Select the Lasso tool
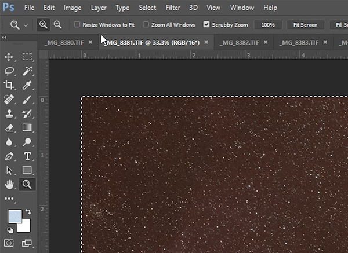 [9, 71]
